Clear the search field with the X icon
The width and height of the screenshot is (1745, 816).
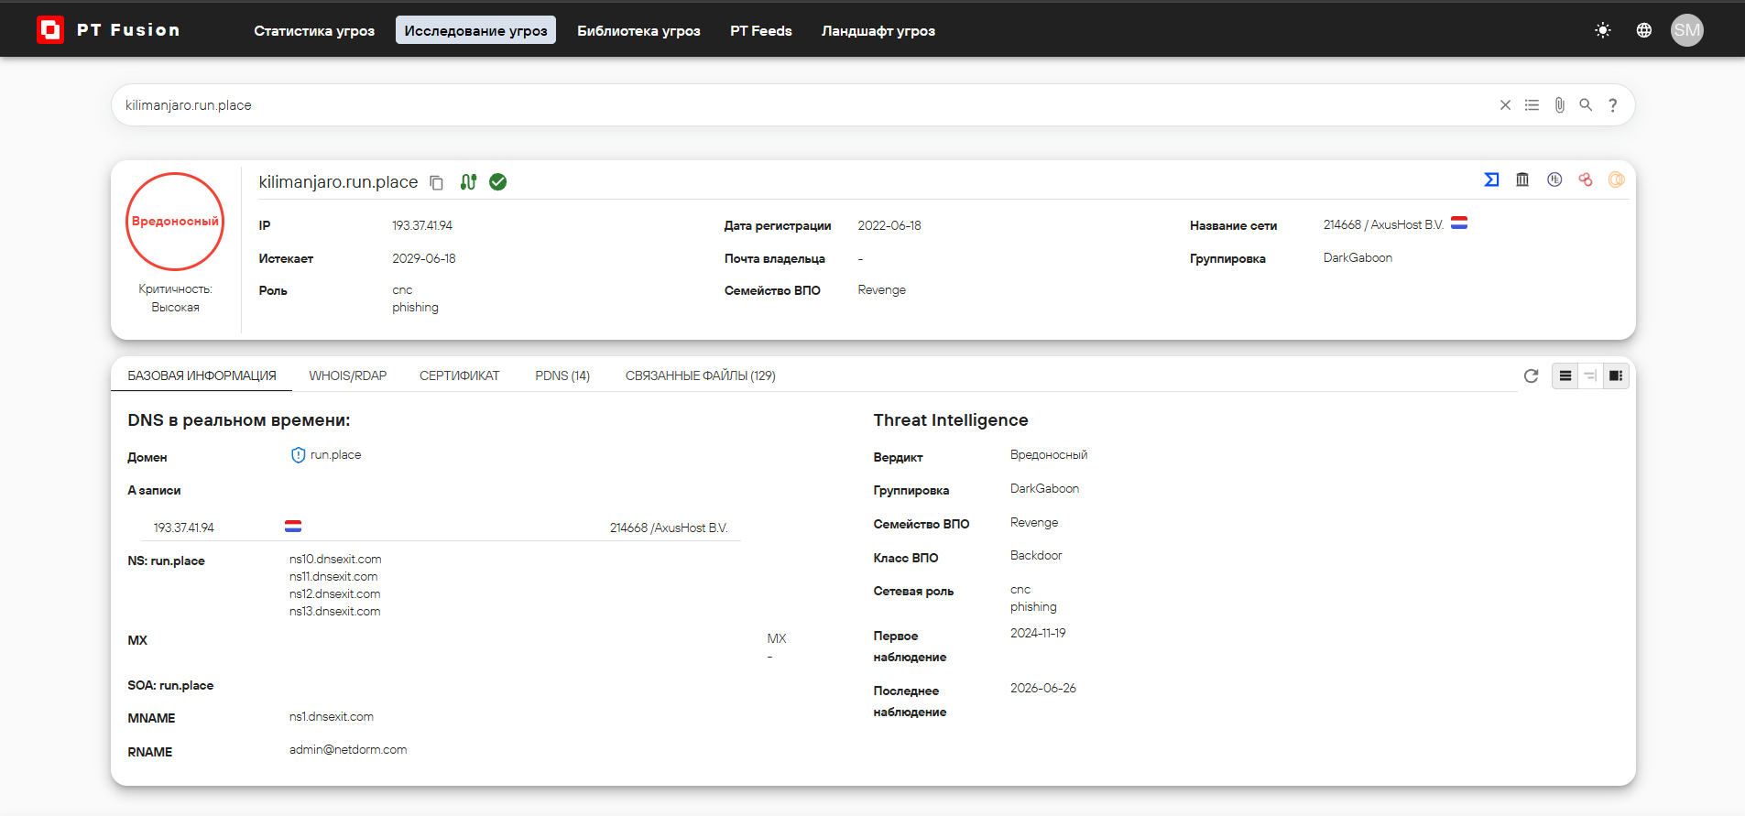(1505, 105)
